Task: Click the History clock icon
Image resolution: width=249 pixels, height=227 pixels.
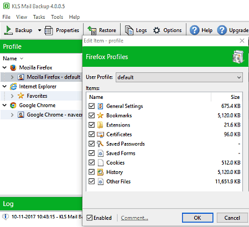Action: coord(100,172)
